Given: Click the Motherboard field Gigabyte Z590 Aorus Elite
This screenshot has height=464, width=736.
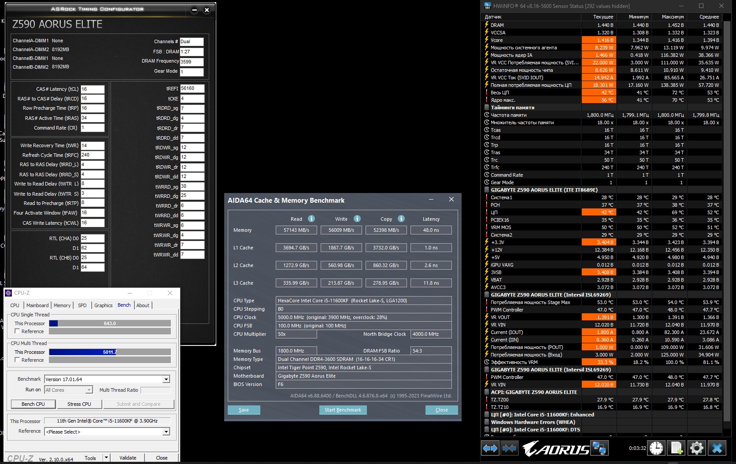Looking at the screenshot, I should coord(363,376).
